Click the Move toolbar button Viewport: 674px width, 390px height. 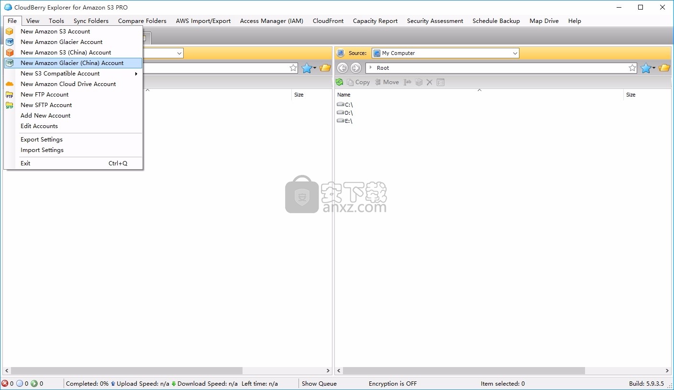pos(387,82)
